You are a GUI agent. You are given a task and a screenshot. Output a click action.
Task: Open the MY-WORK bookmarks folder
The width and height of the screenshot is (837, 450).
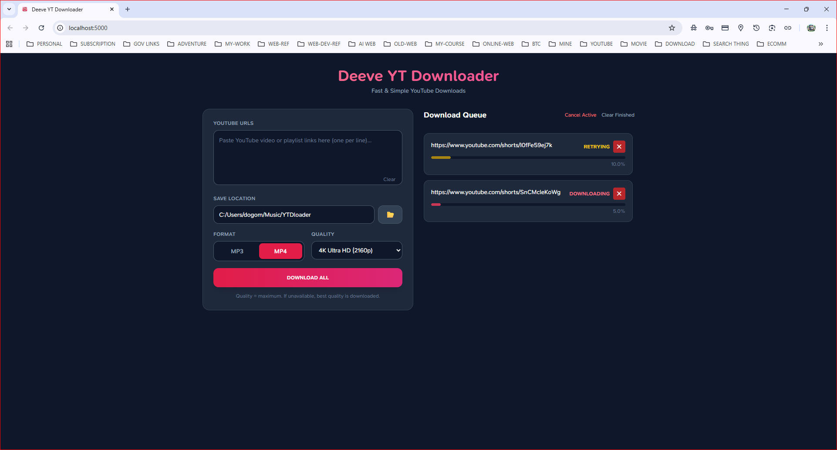pyautogui.click(x=233, y=44)
